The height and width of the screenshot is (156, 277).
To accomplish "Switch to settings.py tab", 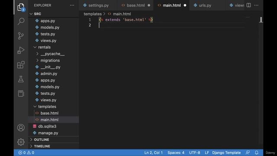I will click(x=98, y=5).
